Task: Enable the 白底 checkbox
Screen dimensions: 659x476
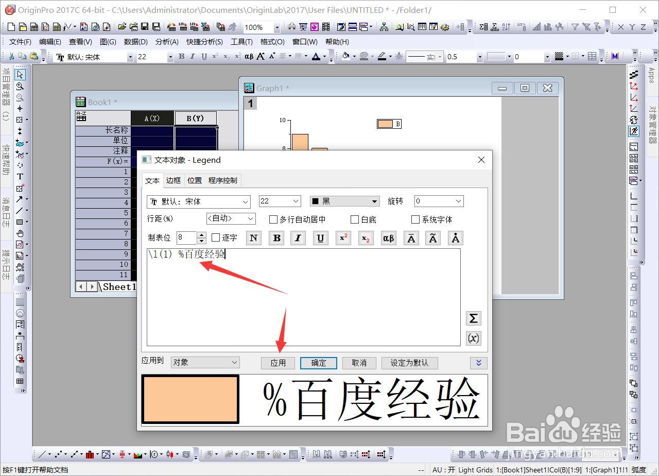Action: 355,219
